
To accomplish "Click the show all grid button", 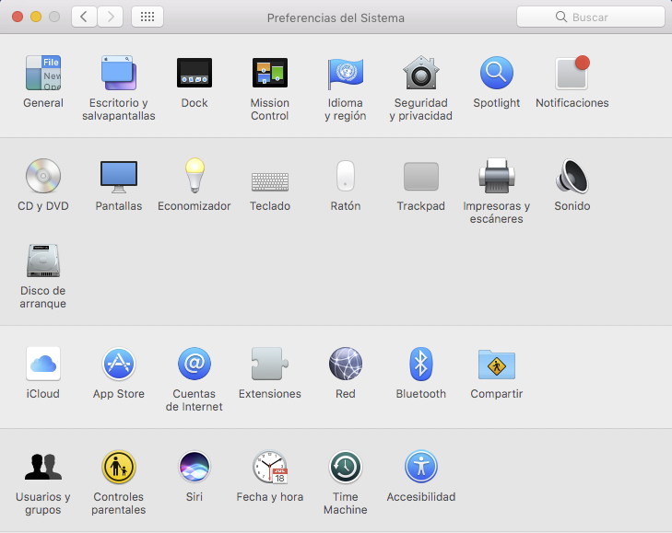I will 147,17.
